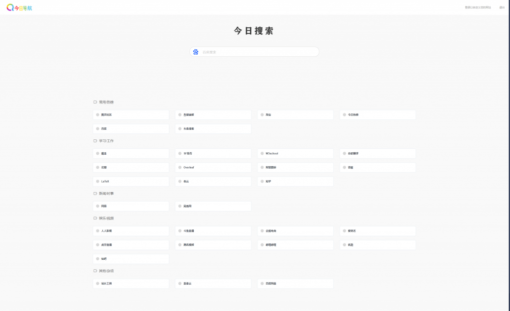Click the favicon on the 头条搜索 card
Screen dimensions: 510x311
coord(180,129)
